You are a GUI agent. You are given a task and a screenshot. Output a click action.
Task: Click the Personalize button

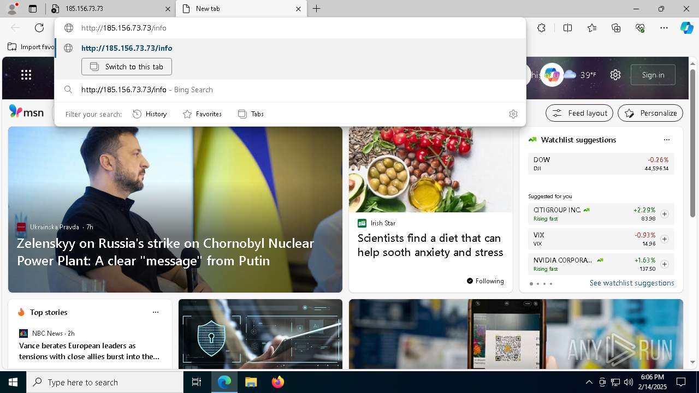[650, 113]
